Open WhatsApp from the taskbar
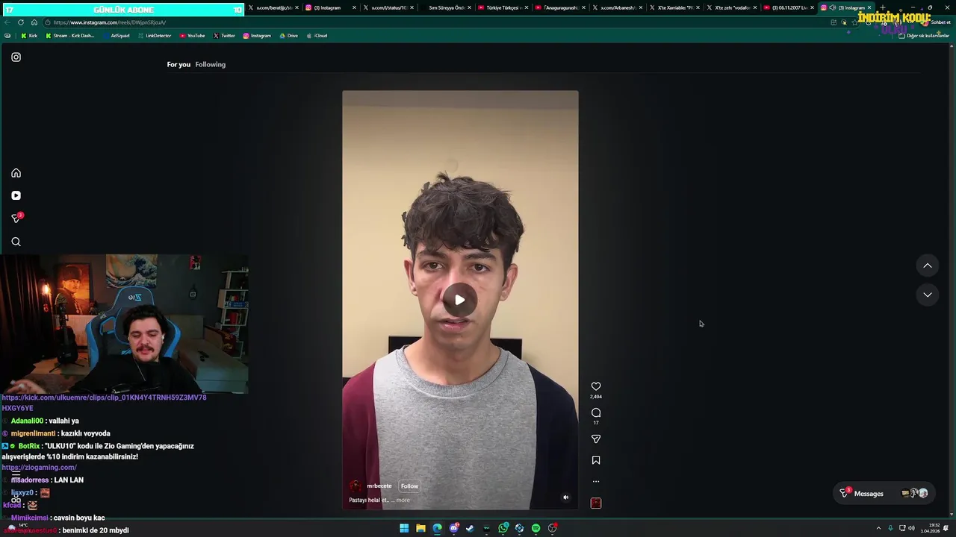The image size is (956, 537). click(503, 528)
